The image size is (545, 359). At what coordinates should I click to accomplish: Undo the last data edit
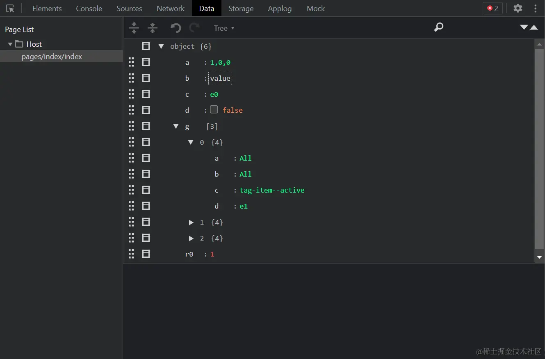click(x=176, y=28)
